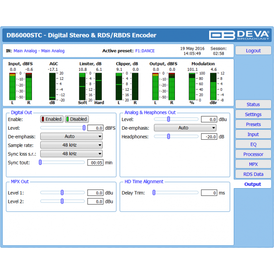Image resolution: width=274 pixels, height=274 pixels.
Task: Click the Digital Out Level dBFS field
Action: tap(95, 128)
